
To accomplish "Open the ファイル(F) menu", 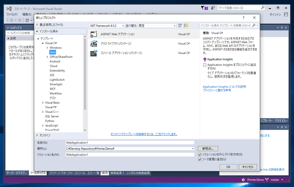I will click(x=12, y=14).
